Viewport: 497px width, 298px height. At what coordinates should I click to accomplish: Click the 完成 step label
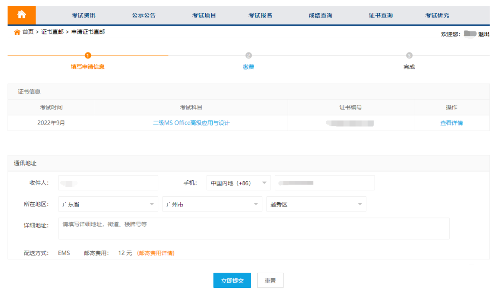point(409,67)
